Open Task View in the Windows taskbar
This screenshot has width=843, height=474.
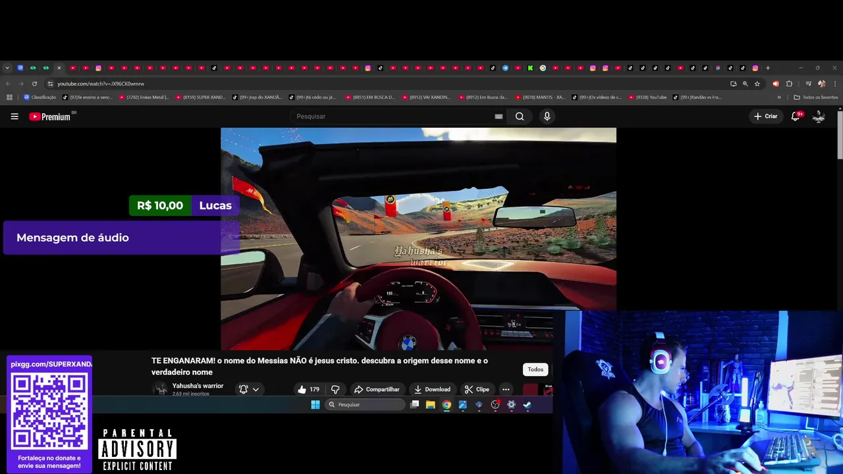(414, 405)
